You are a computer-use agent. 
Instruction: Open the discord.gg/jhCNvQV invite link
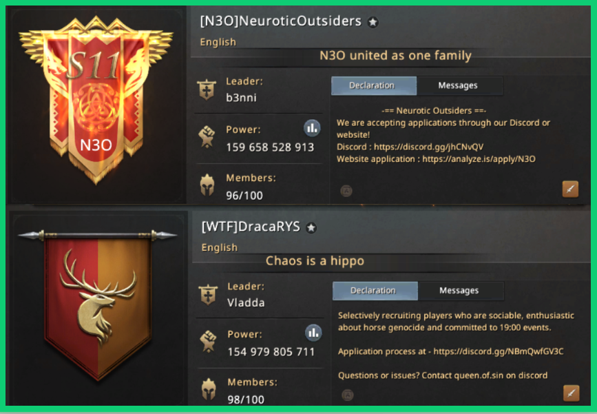(428, 147)
